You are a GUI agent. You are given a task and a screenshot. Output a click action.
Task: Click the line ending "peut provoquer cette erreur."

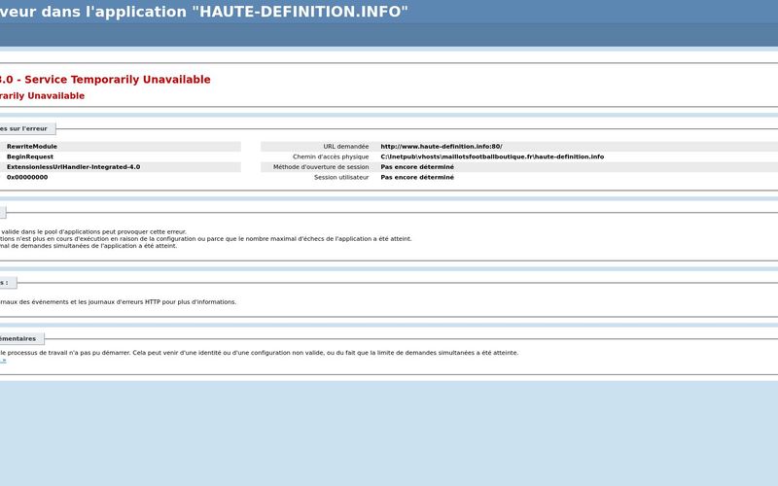pos(93,231)
